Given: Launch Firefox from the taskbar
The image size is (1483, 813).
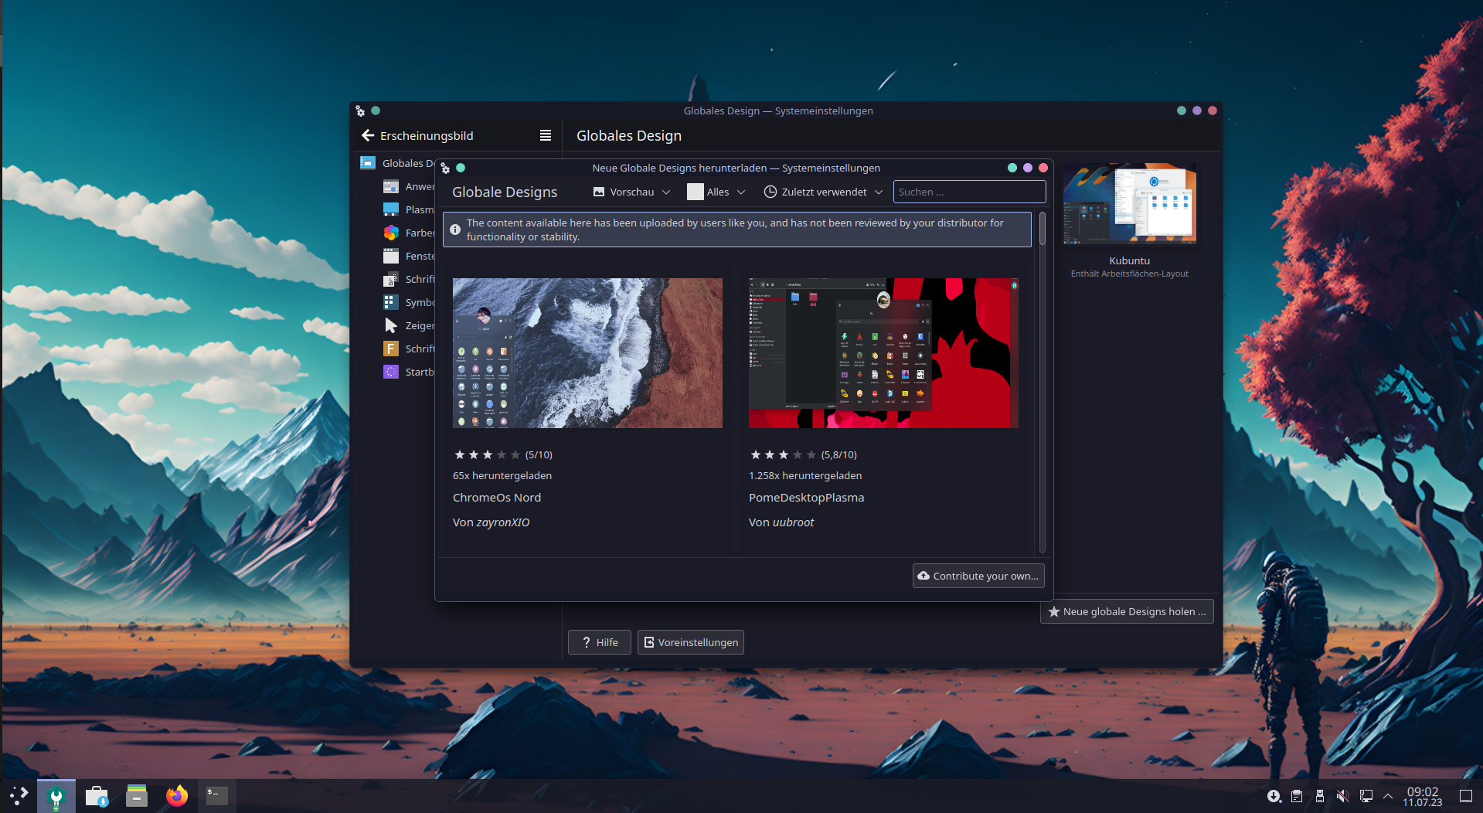Looking at the screenshot, I should pyautogui.click(x=177, y=796).
